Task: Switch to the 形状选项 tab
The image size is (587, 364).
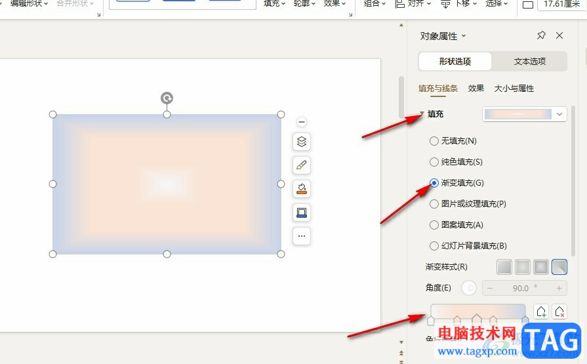Action: (x=455, y=62)
